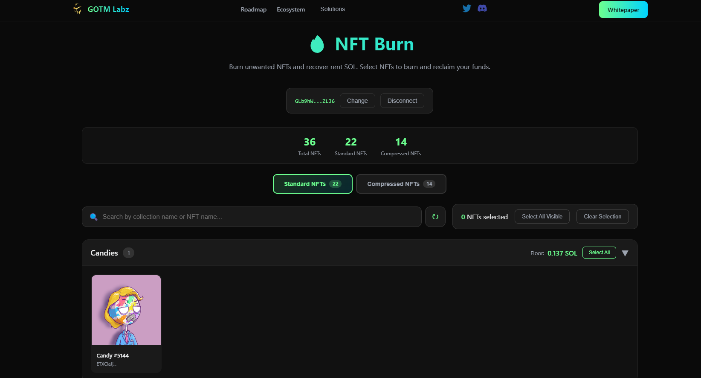The height and width of the screenshot is (378, 701).
Task: Click the magnifier icon in search bar
Action: (x=94, y=217)
